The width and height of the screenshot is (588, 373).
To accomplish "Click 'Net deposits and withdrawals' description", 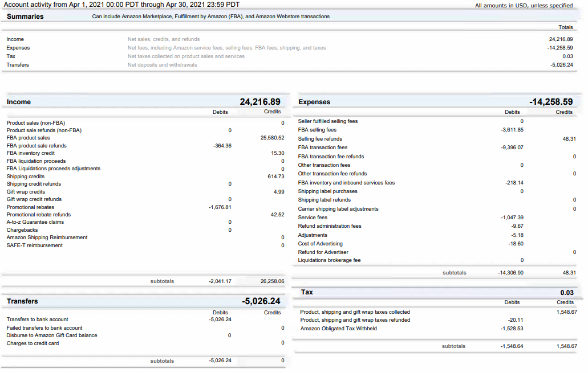I will (162, 65).
